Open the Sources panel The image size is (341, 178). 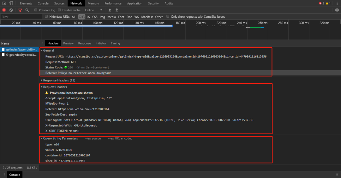(x=59, y=3)
